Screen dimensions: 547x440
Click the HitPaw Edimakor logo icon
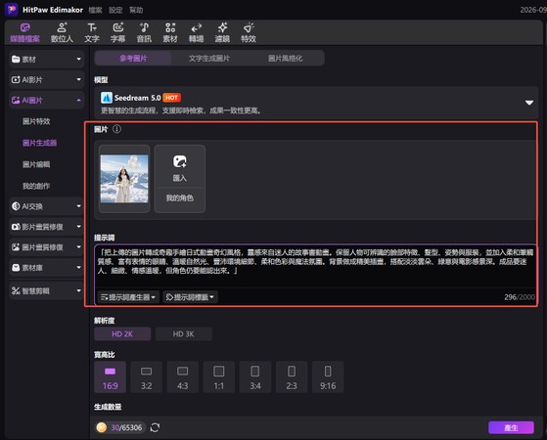pos(12,10)
